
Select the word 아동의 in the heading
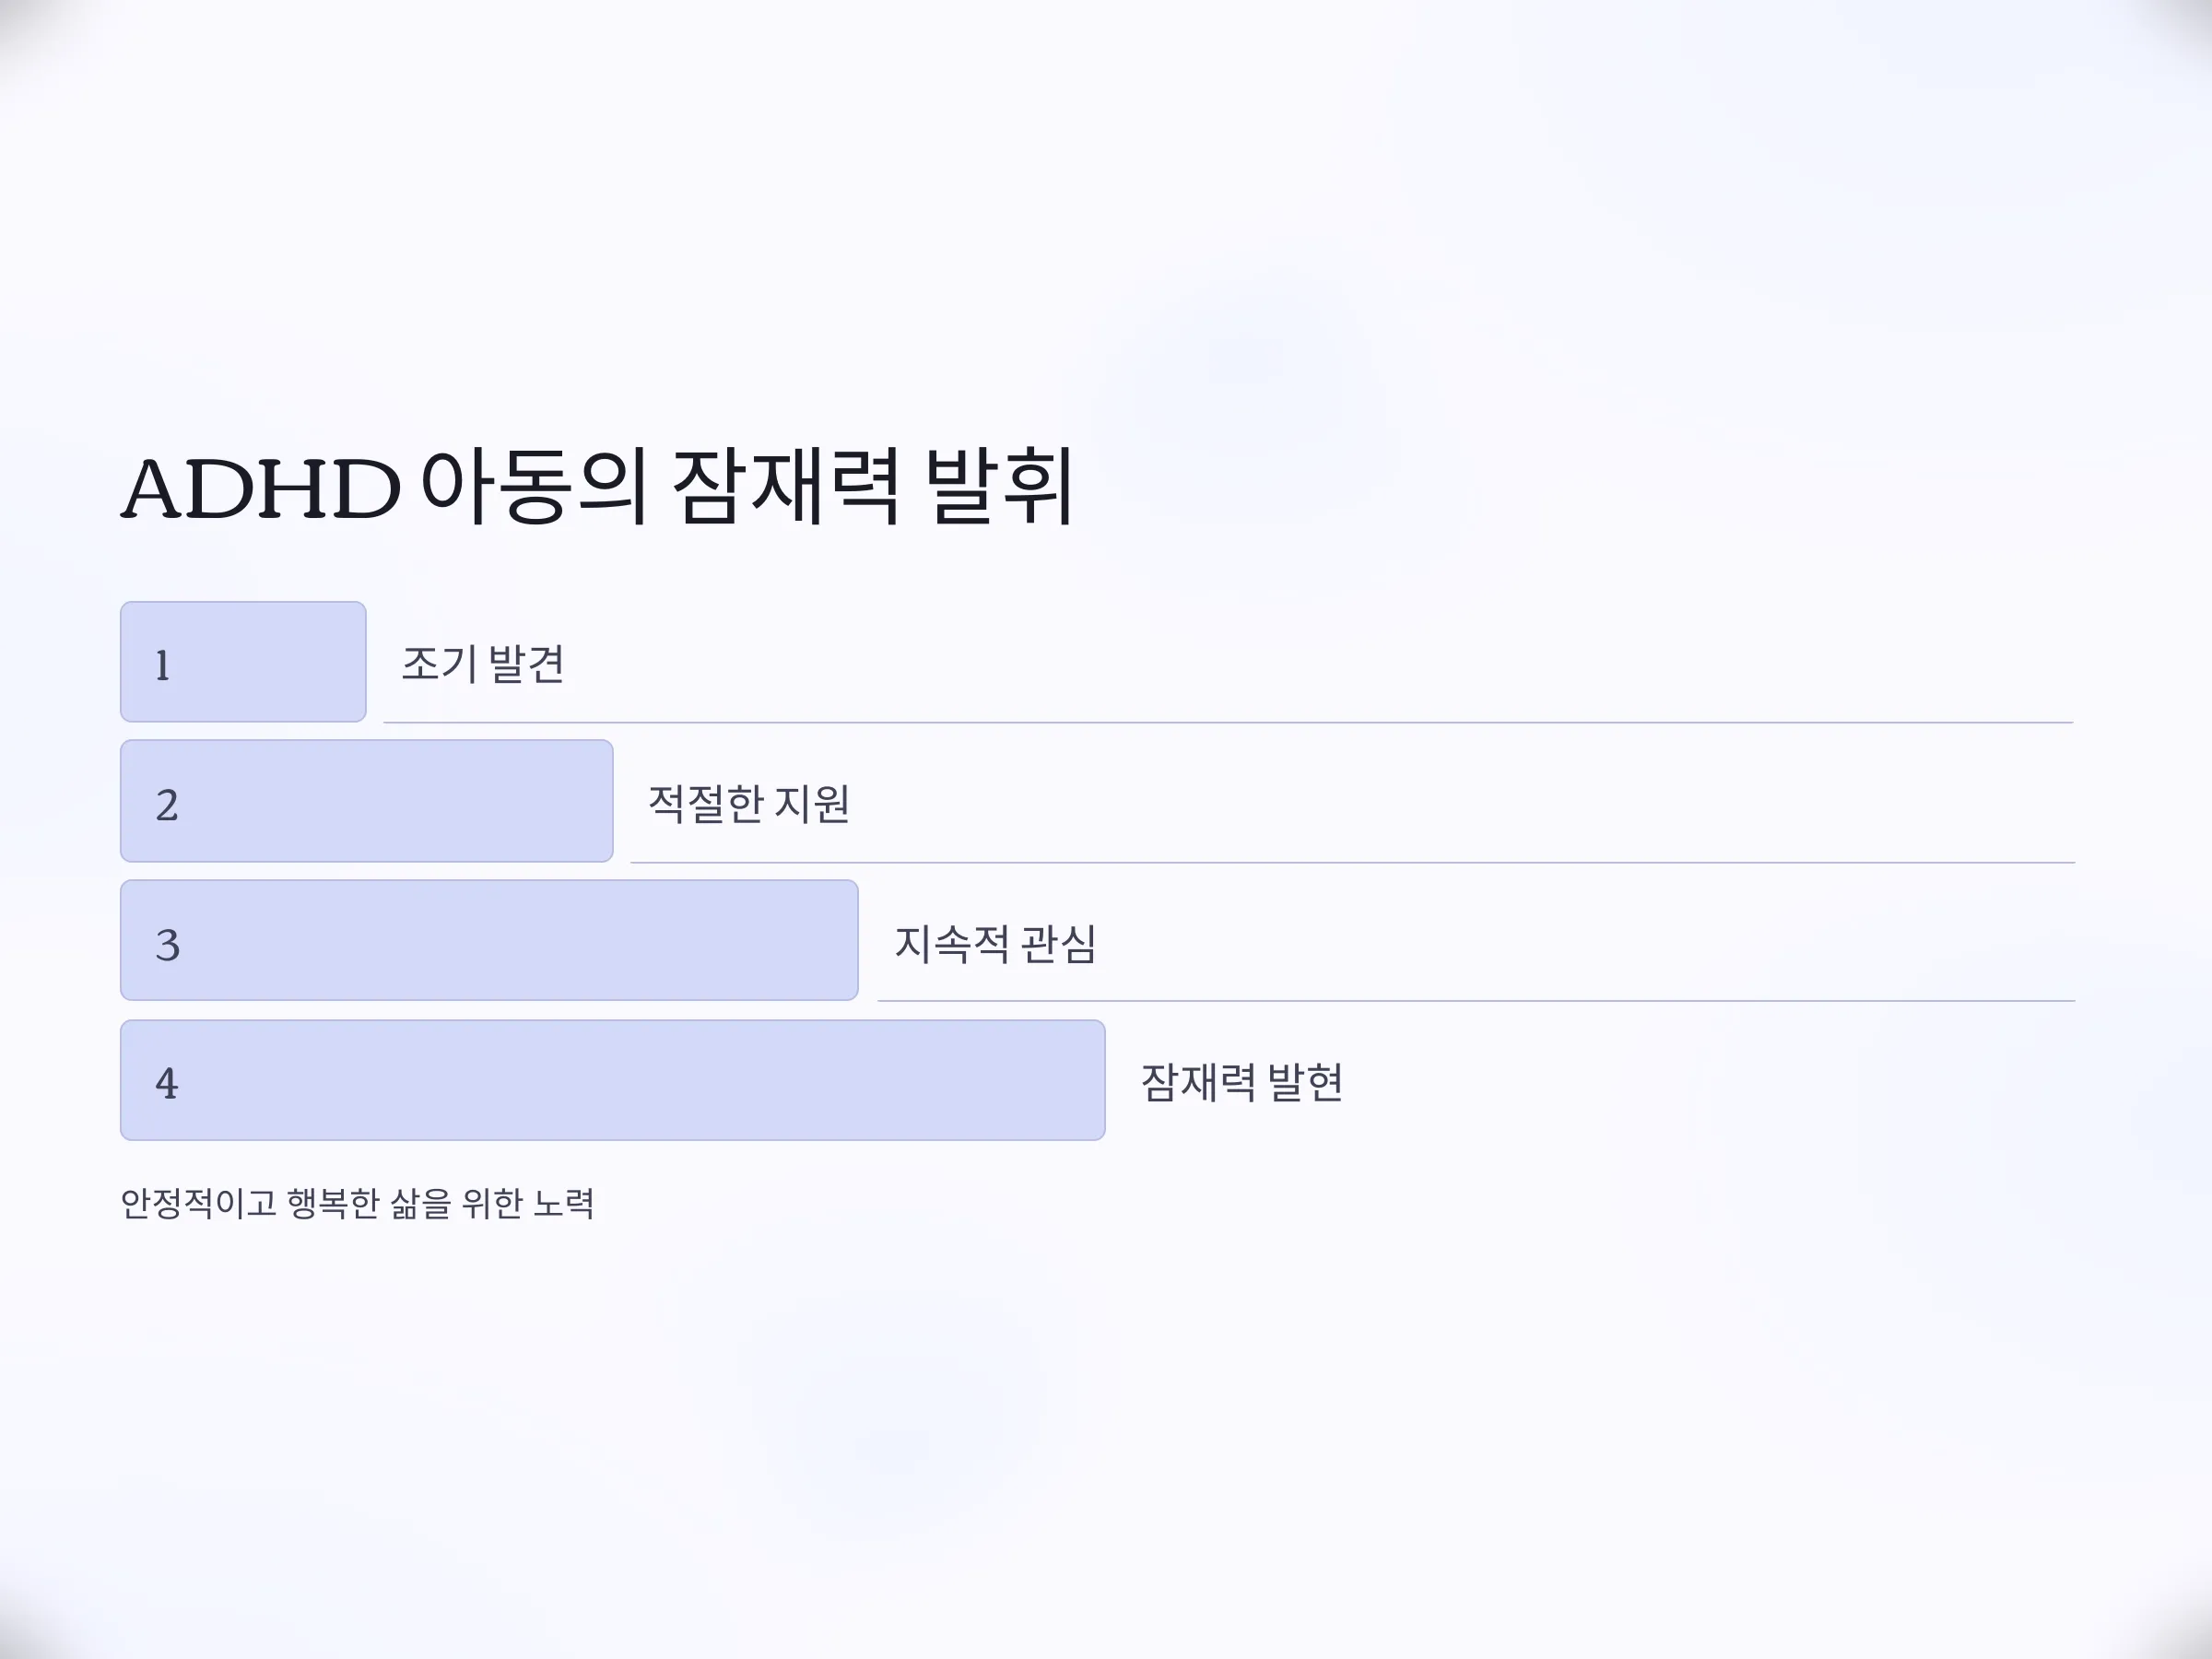click(533, 487)
